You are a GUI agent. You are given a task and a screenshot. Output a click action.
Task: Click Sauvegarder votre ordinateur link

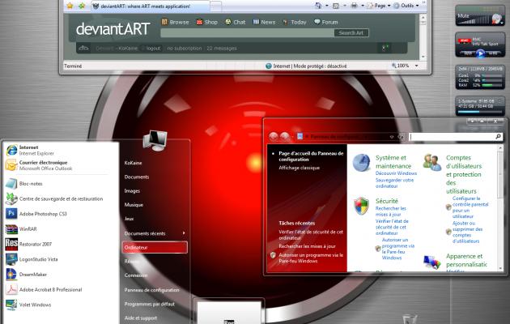[394, 183]
